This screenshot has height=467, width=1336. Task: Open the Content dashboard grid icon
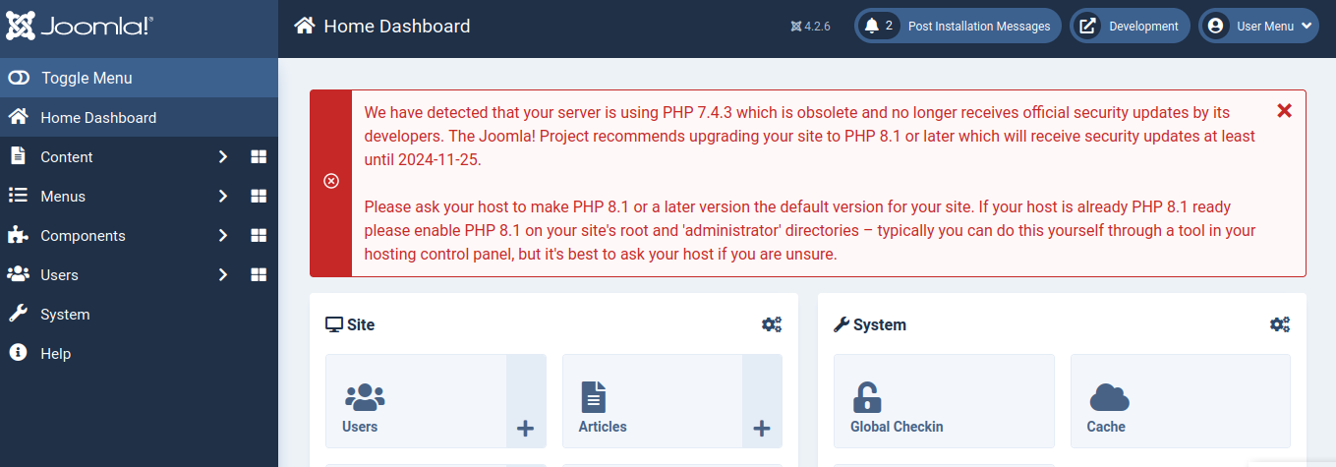tap(259, 156)
